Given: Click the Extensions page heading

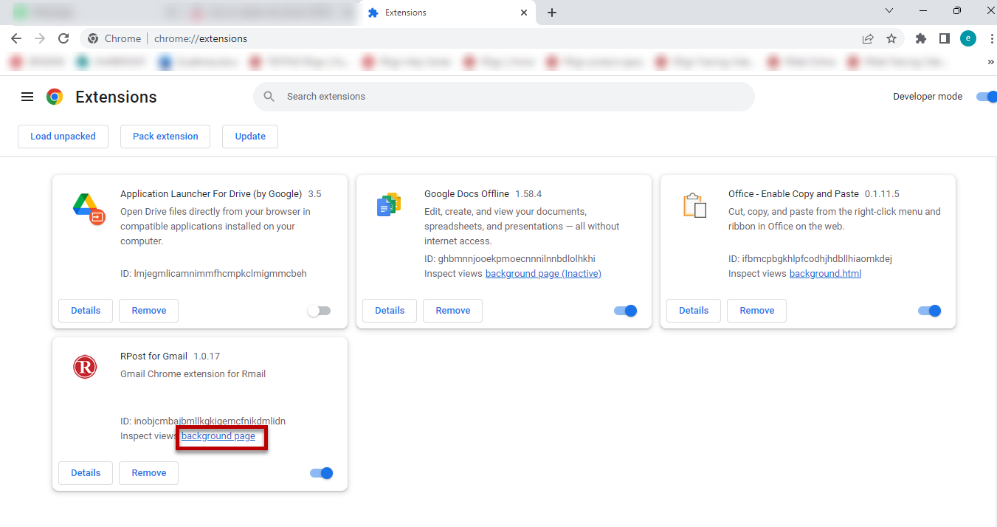Looking at the screenshot, I should pos(116,97).
